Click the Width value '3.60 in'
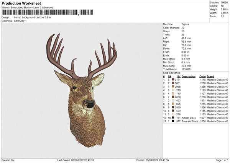The width and height of the screenshot is (230, 163). coord(225,13)
